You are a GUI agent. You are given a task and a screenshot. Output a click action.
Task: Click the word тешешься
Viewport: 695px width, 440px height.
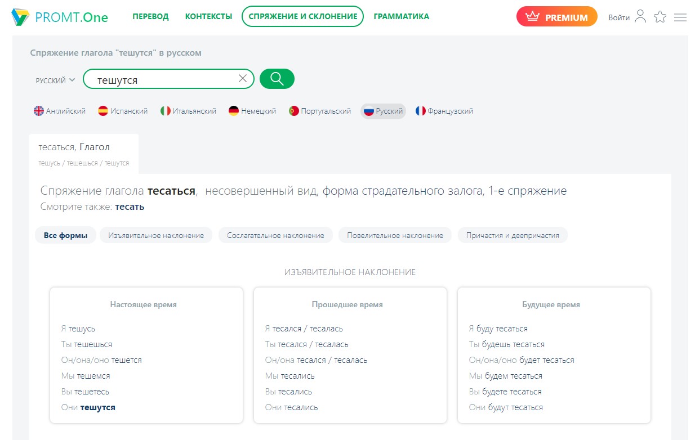93,344
